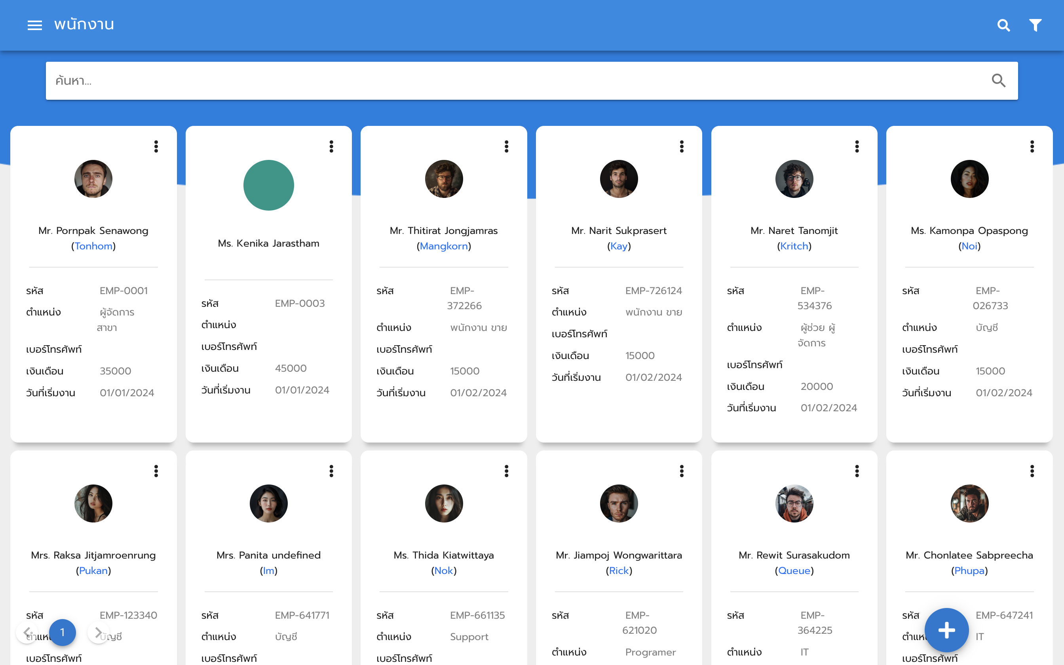
Task: Open the filter funnel icon
Action: (x=1035, y=25)
